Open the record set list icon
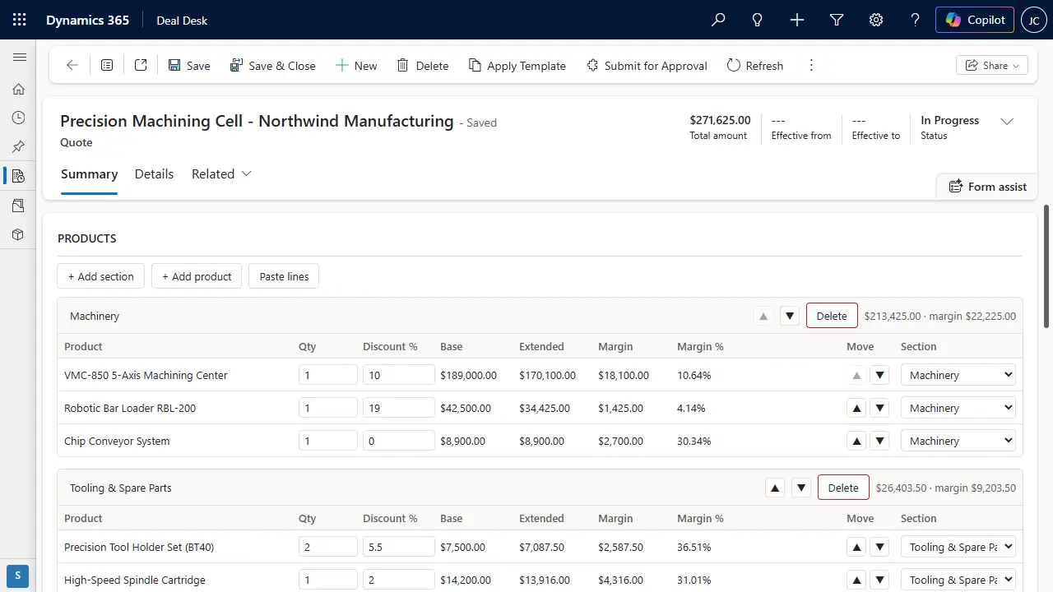Viewport: 1053px width, 592px height. click(x=107, y=65)
